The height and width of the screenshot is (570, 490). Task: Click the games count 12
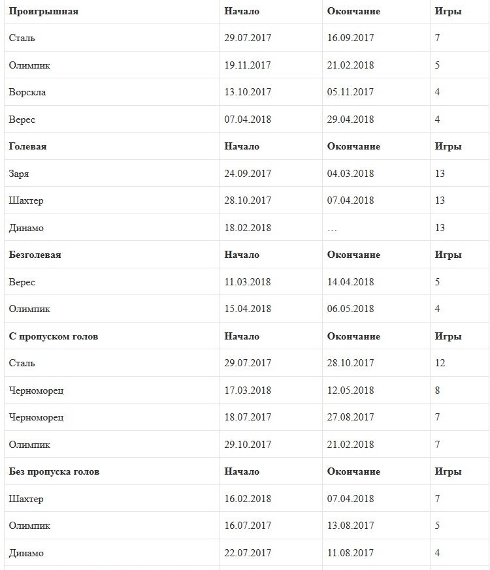pos(440,363)
